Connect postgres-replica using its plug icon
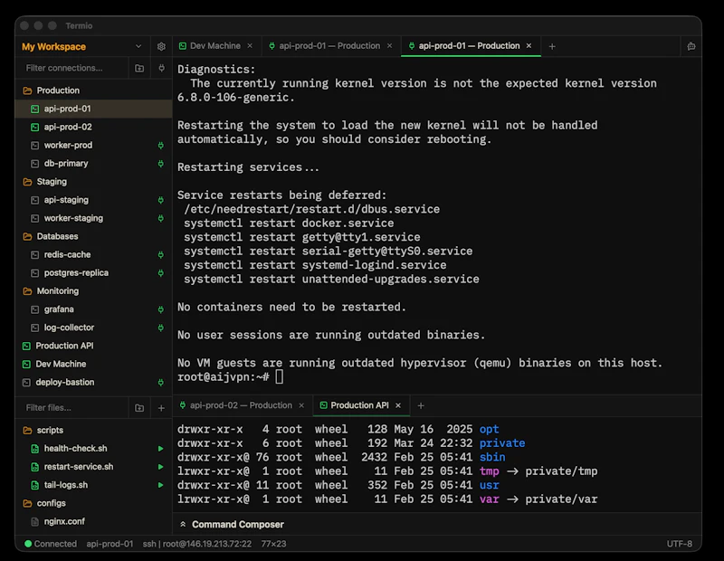724x561 pixels. point(161,273)
